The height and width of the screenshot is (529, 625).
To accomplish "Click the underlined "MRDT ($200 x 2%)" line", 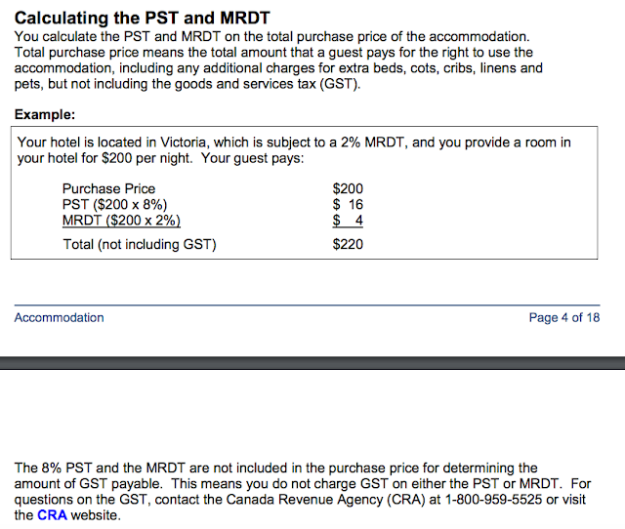I will 121,220.
